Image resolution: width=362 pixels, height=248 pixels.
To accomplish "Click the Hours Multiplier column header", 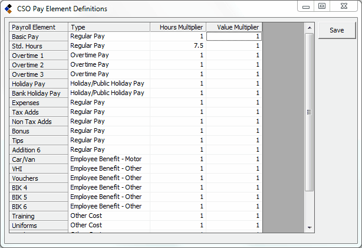I will pos(176,27).
